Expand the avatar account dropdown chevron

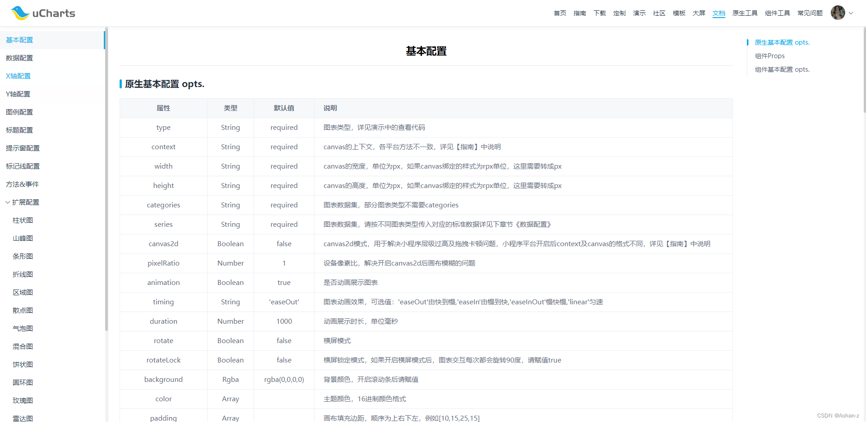[x=851, y=13]
